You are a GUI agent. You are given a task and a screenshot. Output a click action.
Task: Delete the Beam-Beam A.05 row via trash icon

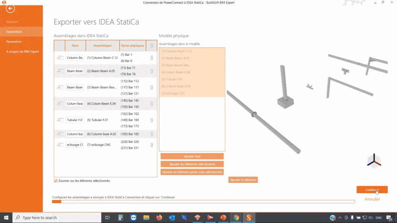click(x=152, y=71)
